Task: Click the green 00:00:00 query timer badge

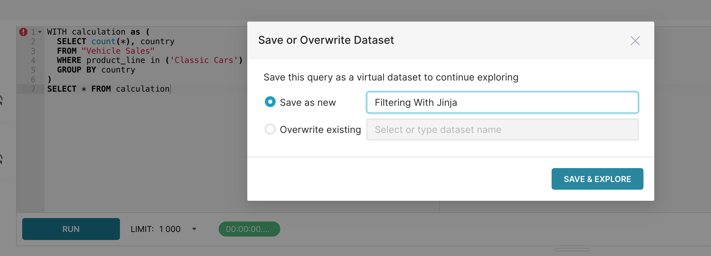Action: point(249,229)
